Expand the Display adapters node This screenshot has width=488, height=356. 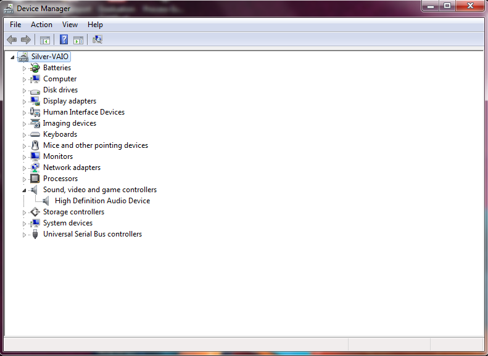(25, 102)
